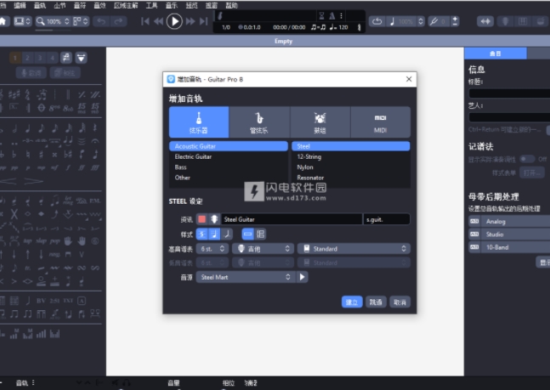The width and height of the screenshot is (550, 390).
Task: Click the Cancel (取消) button
Action: [400, 302]
